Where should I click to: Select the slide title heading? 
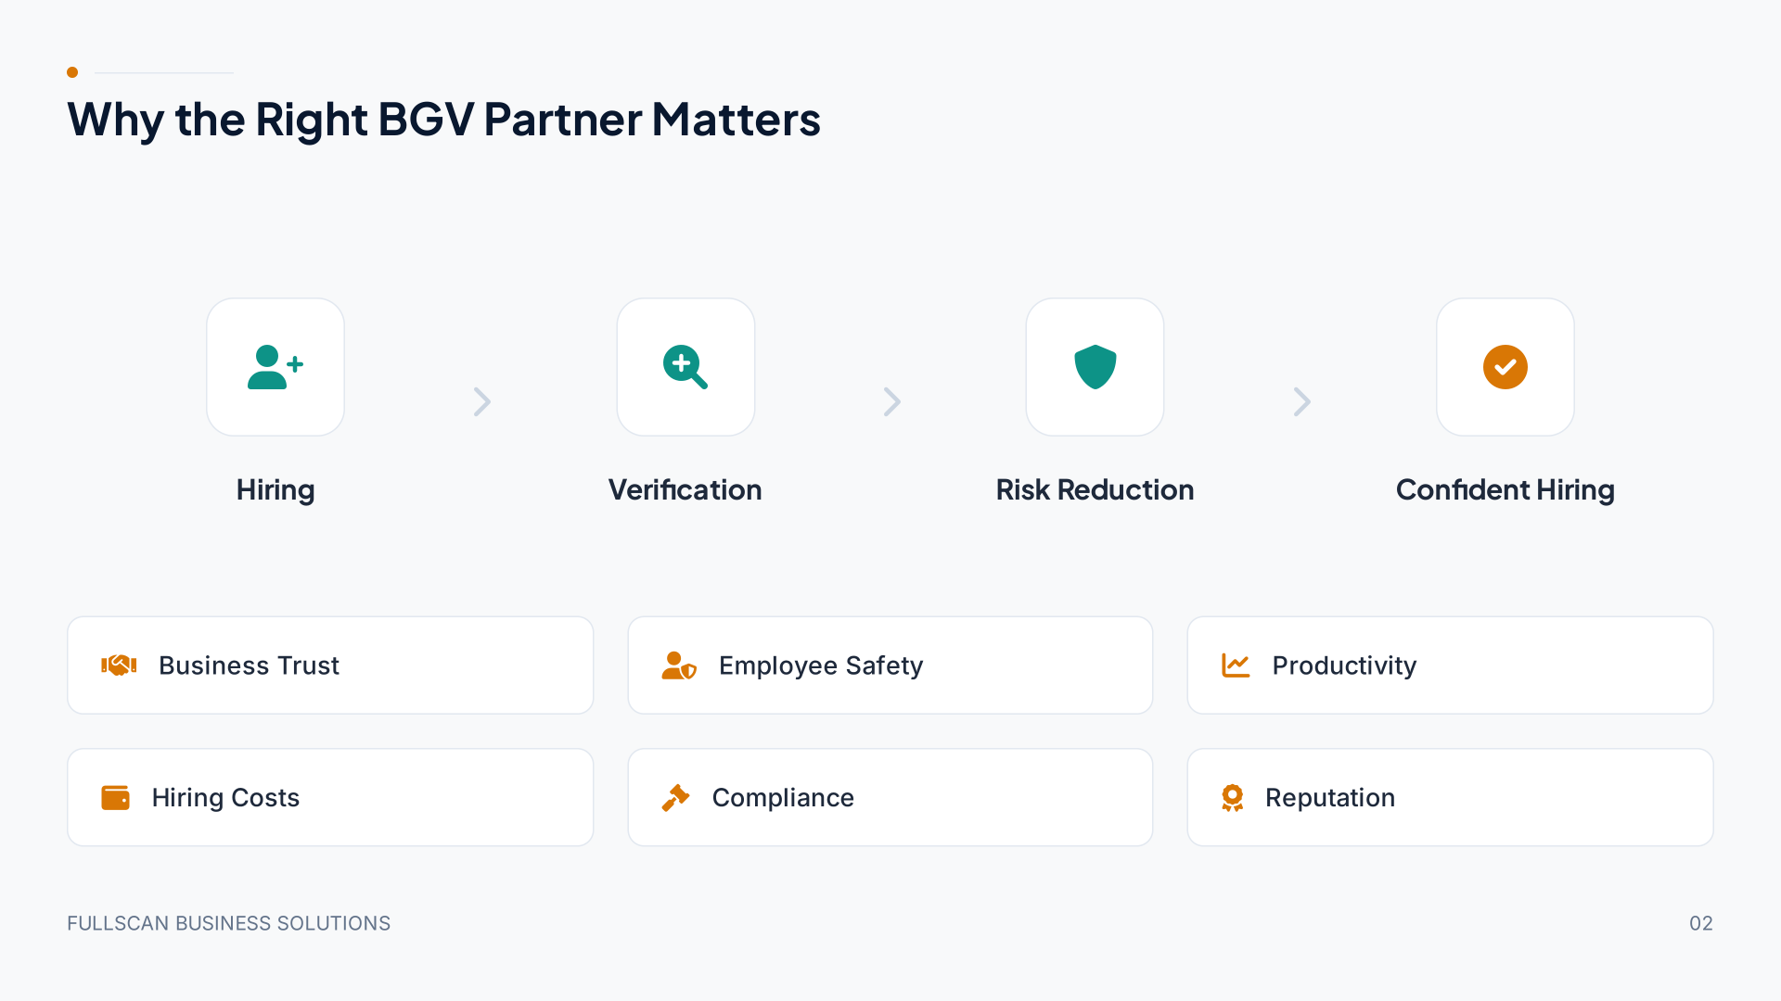coord(443,120)
